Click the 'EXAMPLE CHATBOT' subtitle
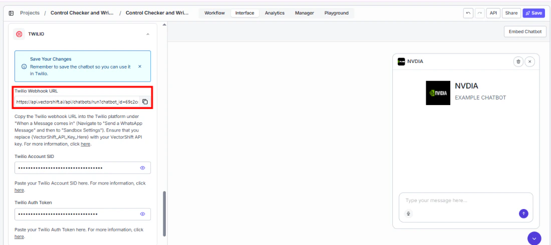 [x=480, y=97]
